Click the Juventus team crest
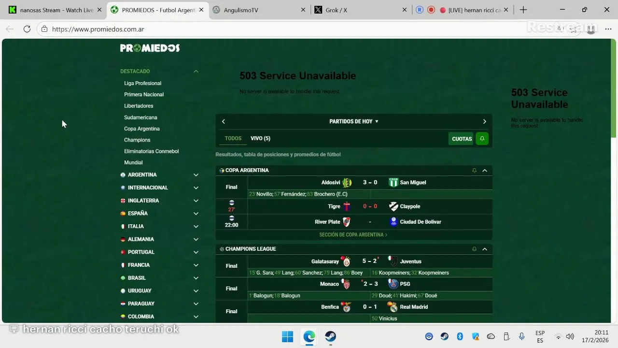The height and width of the screenshot is (348, 618). (x=393, y=261)
